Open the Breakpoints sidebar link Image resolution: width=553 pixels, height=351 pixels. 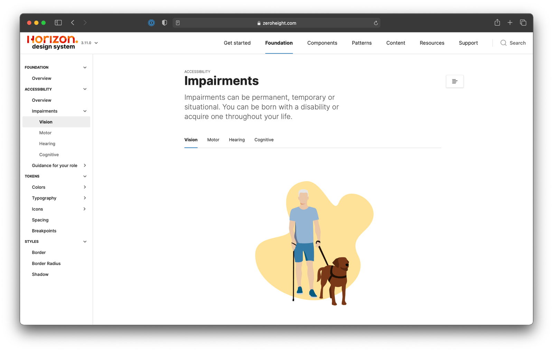(x=44, y=231)
